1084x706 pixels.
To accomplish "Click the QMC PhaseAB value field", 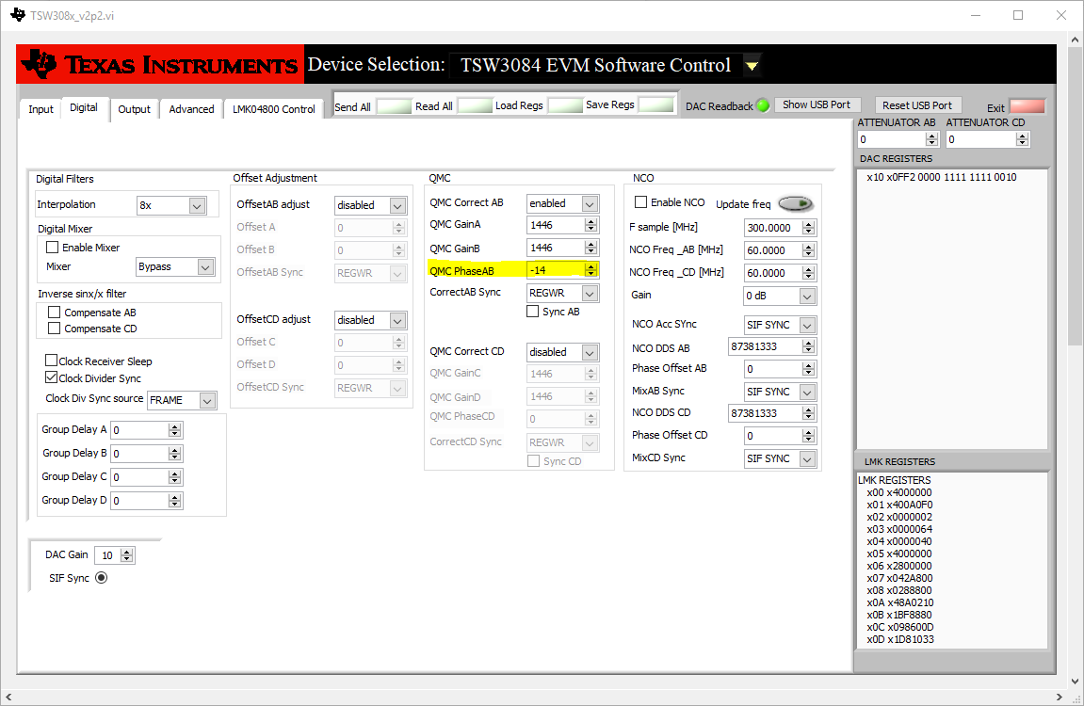I will click(x=555, y=270).
